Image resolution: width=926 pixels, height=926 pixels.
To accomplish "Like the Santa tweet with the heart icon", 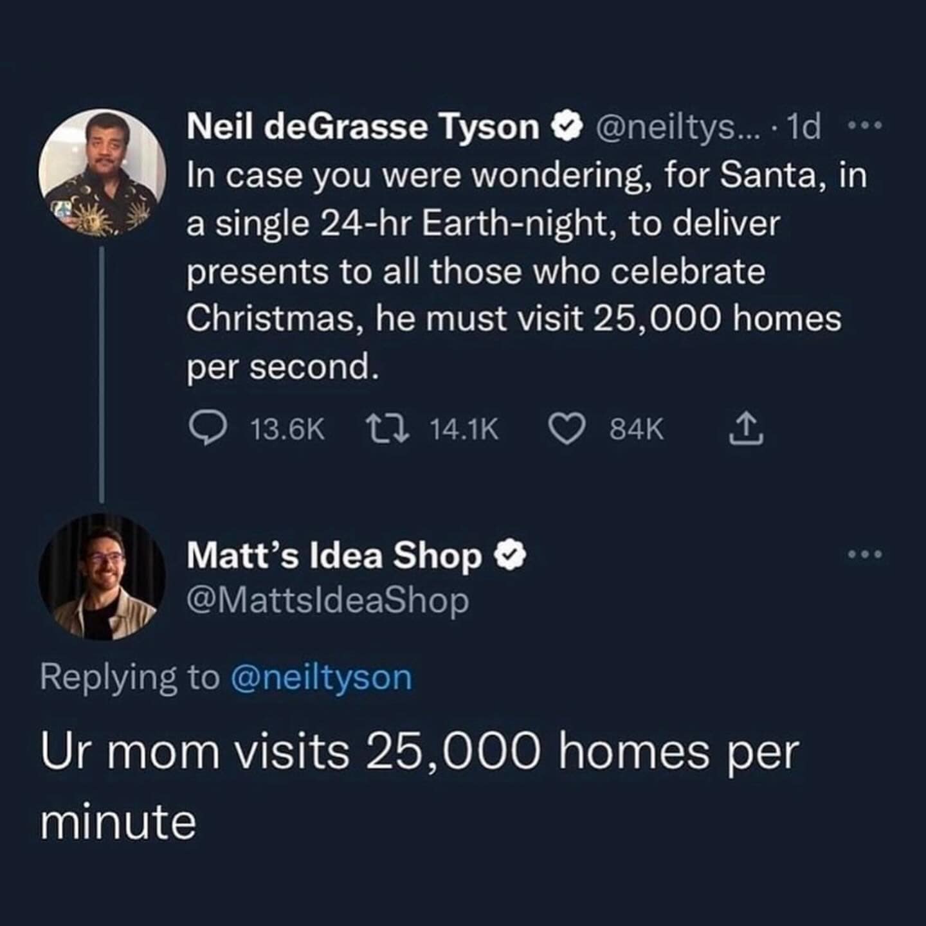I will (x=567, y=429).
